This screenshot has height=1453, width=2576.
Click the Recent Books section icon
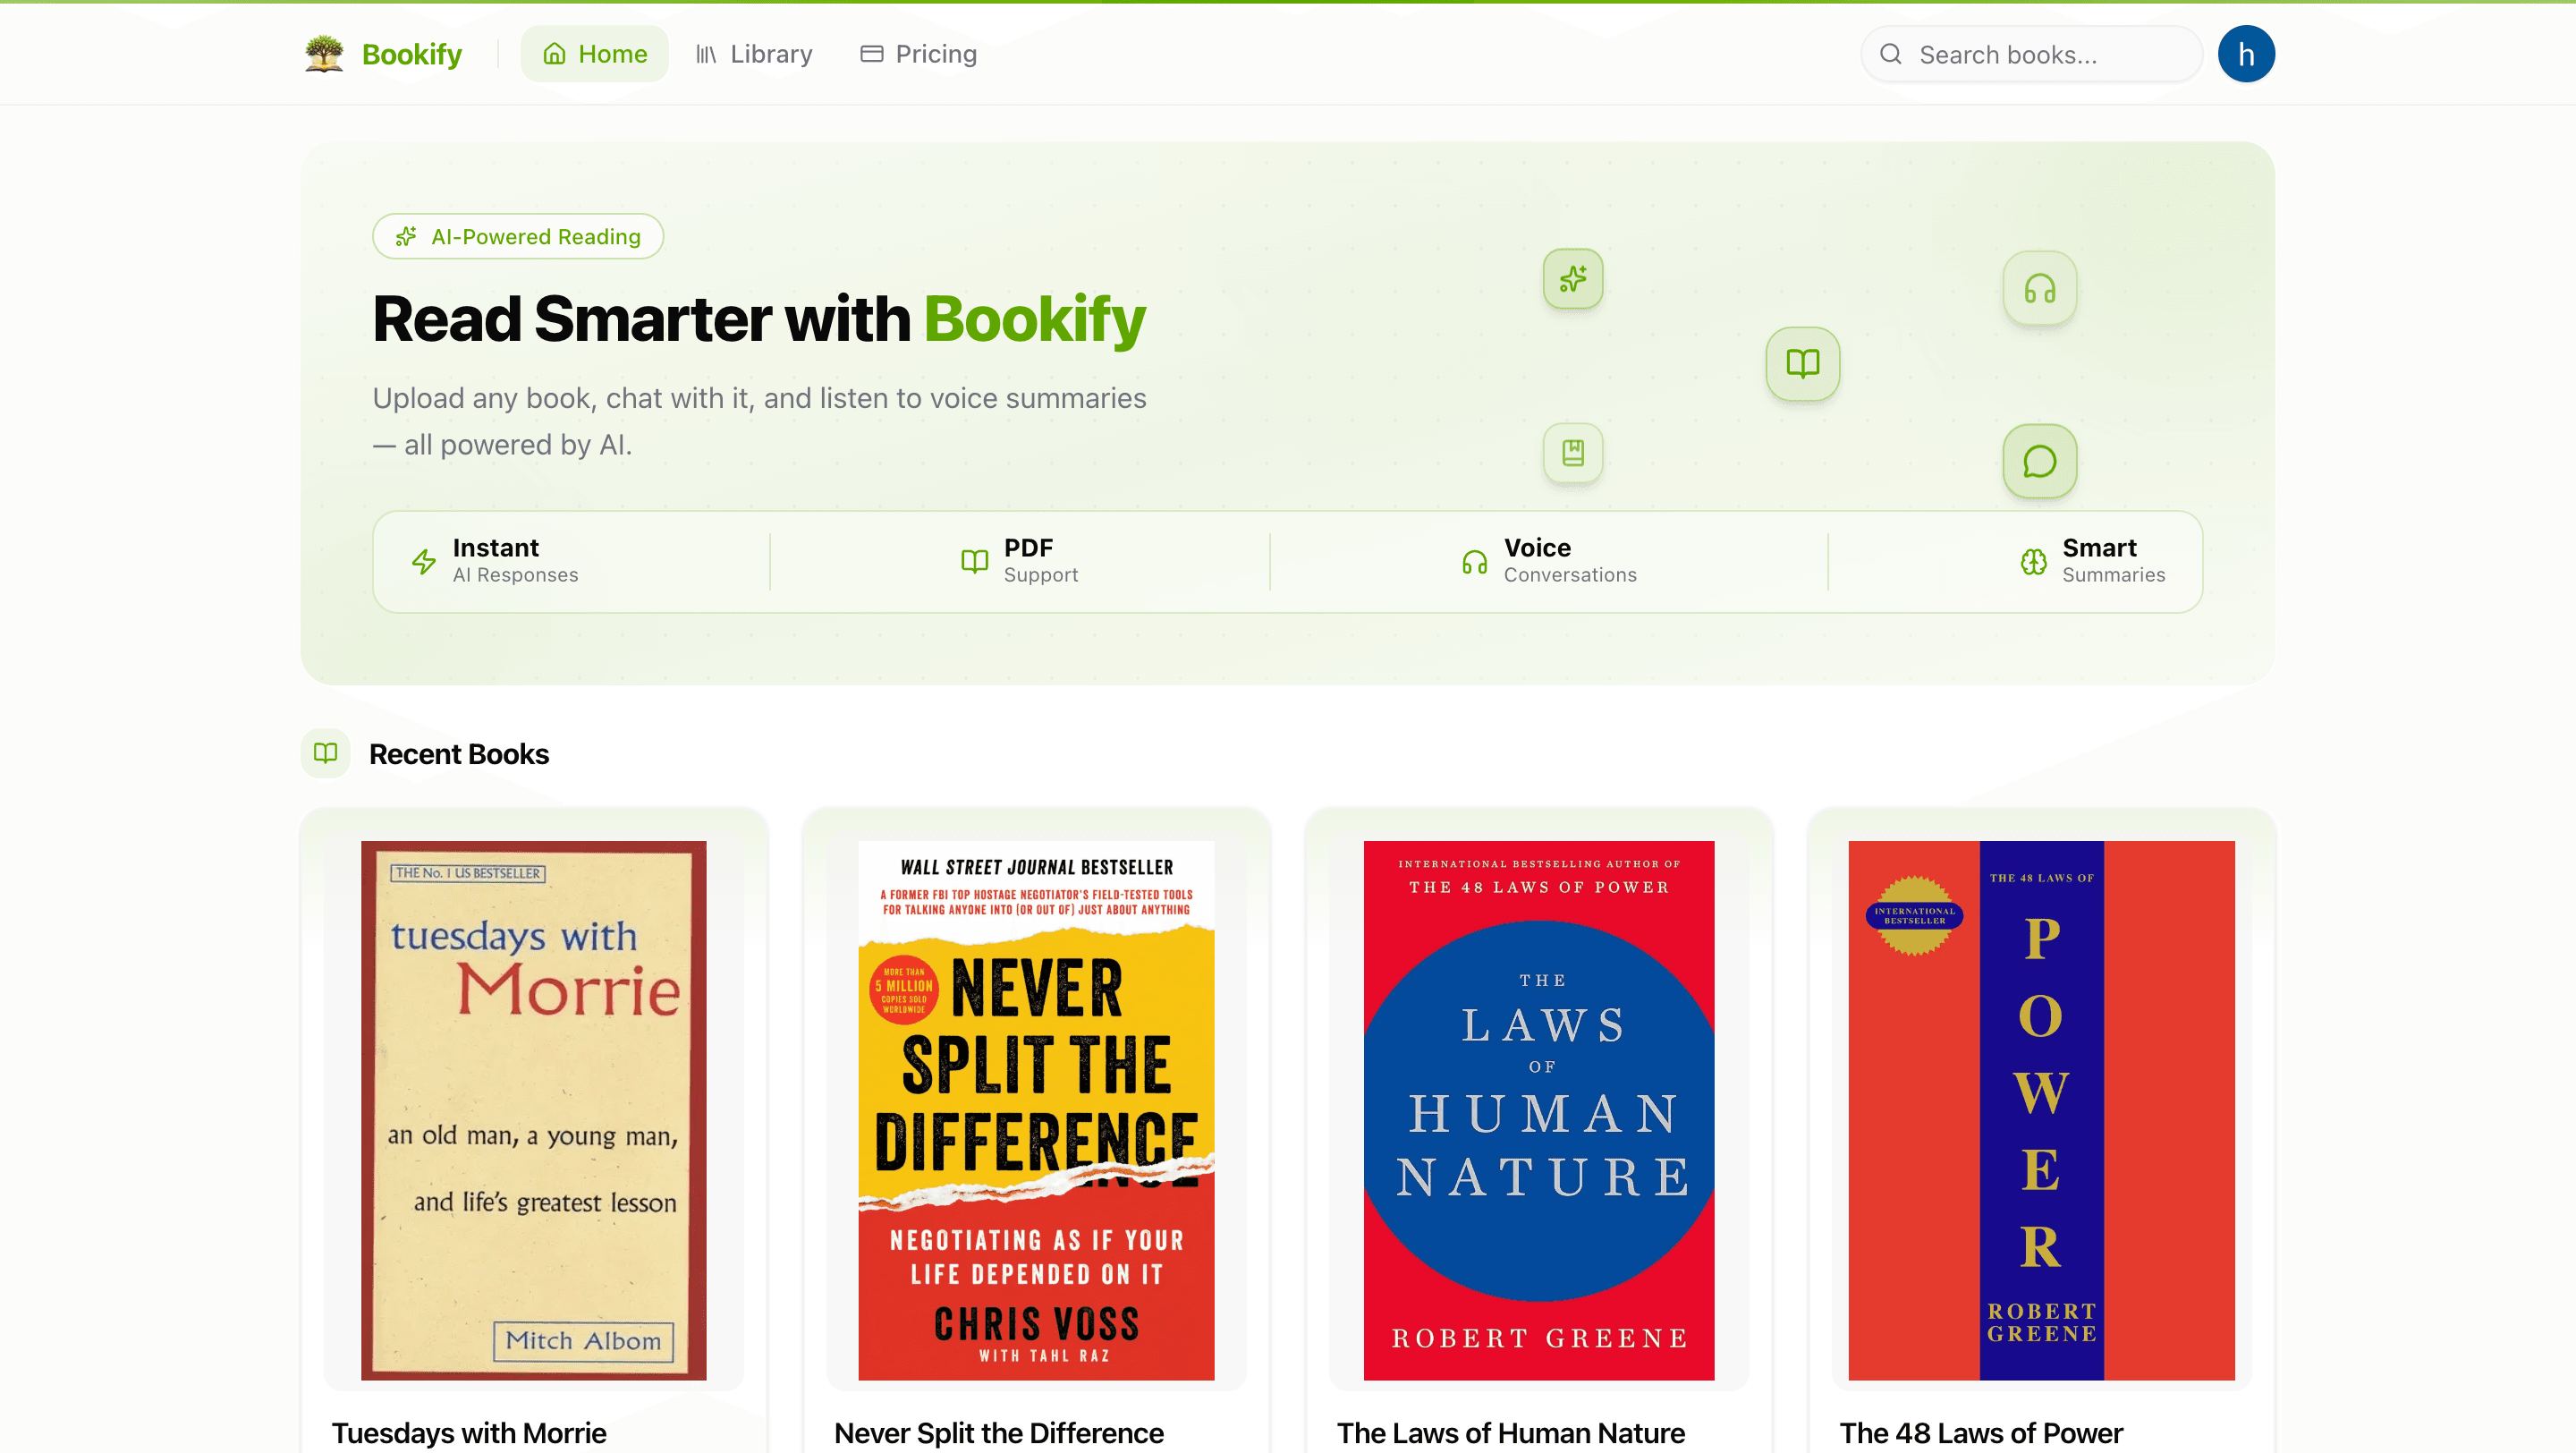[x=324, y=754]
